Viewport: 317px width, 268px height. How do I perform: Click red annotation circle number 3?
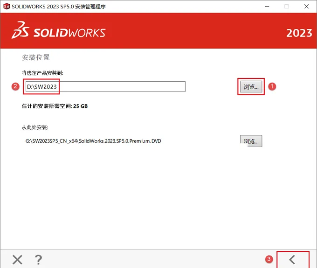coord(269,259)
